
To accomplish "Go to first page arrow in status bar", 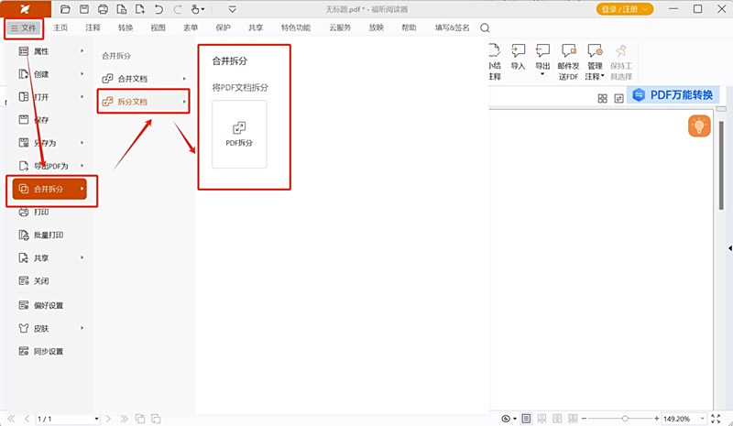I will (x=11, y=419).
